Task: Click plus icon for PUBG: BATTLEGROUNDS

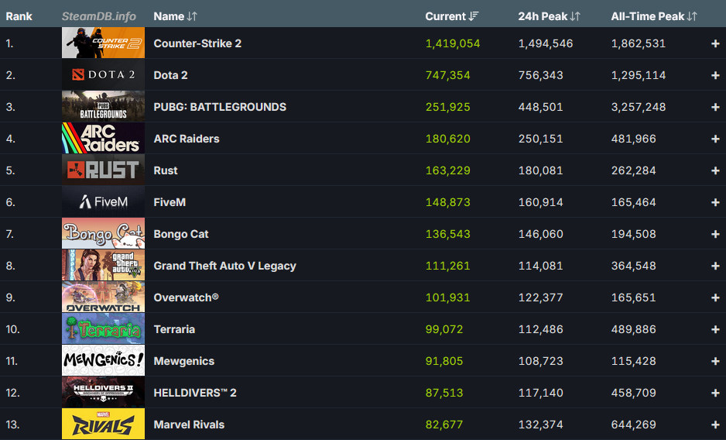Action: click(x=715, y=107)
